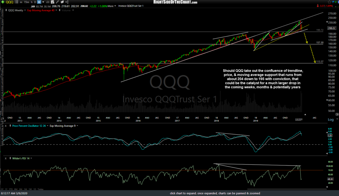The width and height of the screenshot is (339, 196).
Task: Jump chart to Today
Action: (40, 189)
